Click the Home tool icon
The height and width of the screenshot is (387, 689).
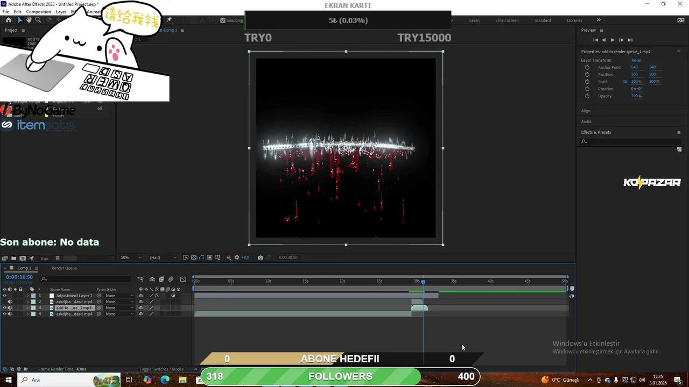click(x=8, y=20)
